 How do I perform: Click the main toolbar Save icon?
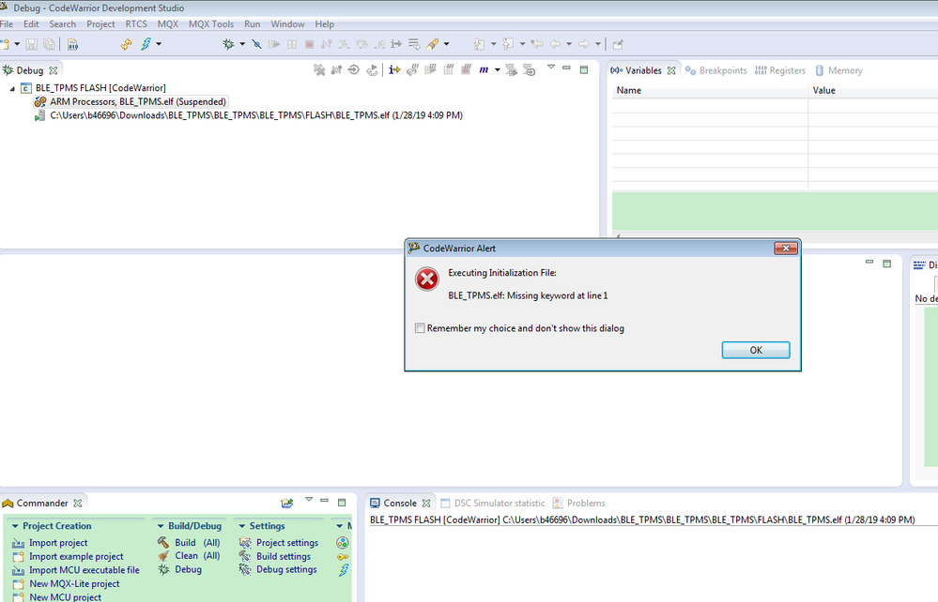[x=32, y=44]
